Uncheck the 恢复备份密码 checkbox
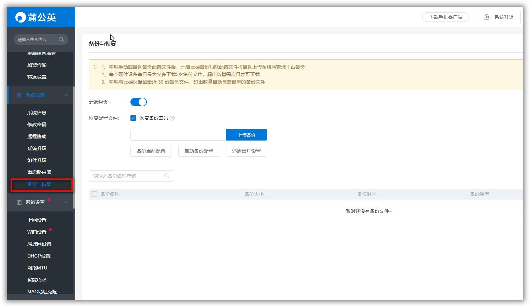 (133, 118)
